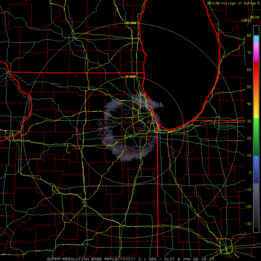This screenshot has width=261, height=261.
Task: Click the -30 value on the dBZ scale
Action: pyautogui.click(x=248, y=224)
